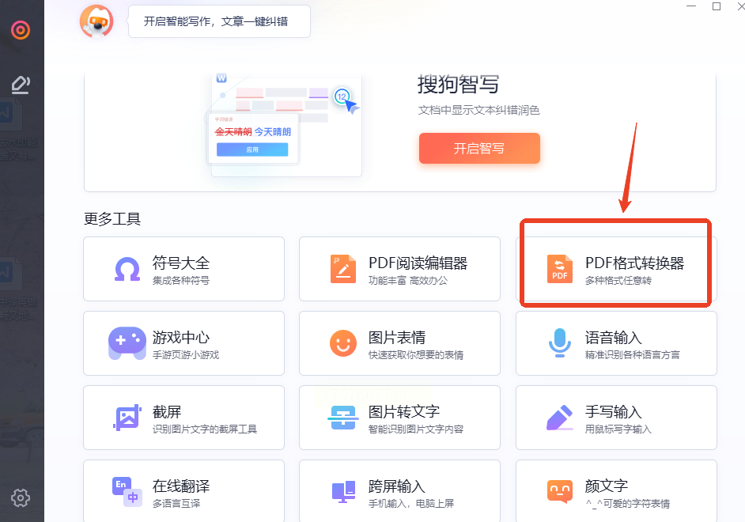This screenshot has width=745, height=522.
Task: Click the 在线翻译 En/中 icon
Action: point(127,492)
